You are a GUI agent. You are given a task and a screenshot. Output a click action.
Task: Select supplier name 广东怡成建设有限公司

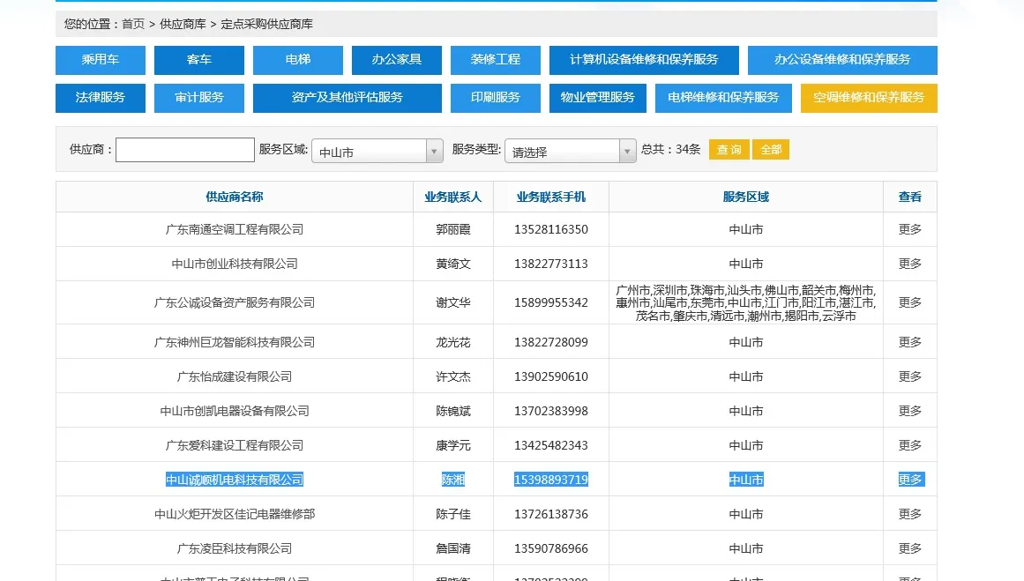coord(235,376)
